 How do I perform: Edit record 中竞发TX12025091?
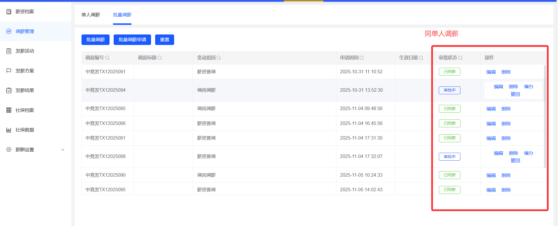coord(491,72)
